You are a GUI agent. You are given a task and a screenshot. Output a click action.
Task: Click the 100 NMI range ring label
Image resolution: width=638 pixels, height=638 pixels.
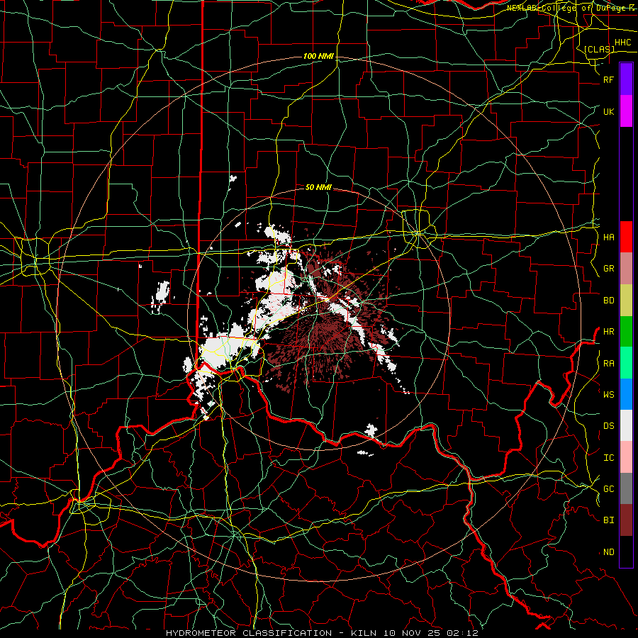pyautogui.click(x=318, y=56)
